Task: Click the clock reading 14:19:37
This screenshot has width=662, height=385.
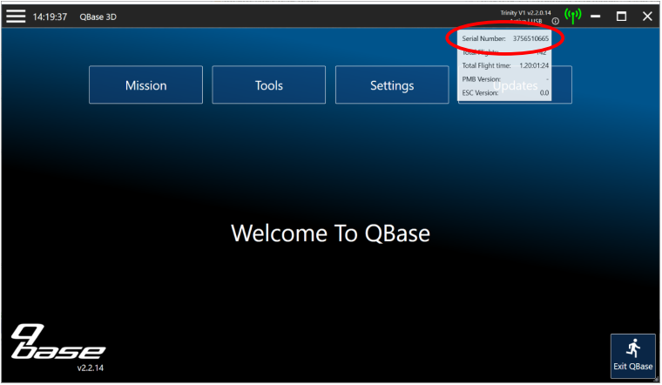Action: [x=50, y=17]
